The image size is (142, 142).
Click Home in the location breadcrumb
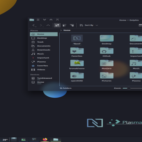click(67, 30)
